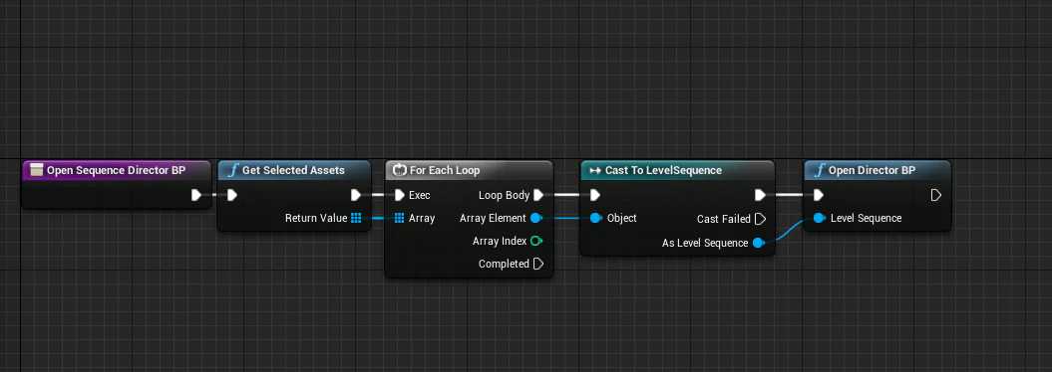The width and height of the screenshot is (1052, 372).
Task: Click exec input pin of Cast To LevelSequence
Action: (x=594, y=195)
